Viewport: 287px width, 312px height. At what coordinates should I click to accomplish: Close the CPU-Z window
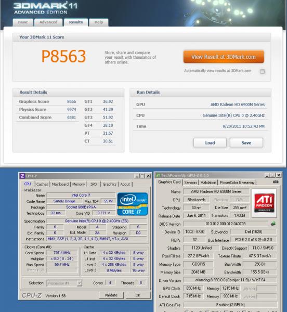click(148, 176)
